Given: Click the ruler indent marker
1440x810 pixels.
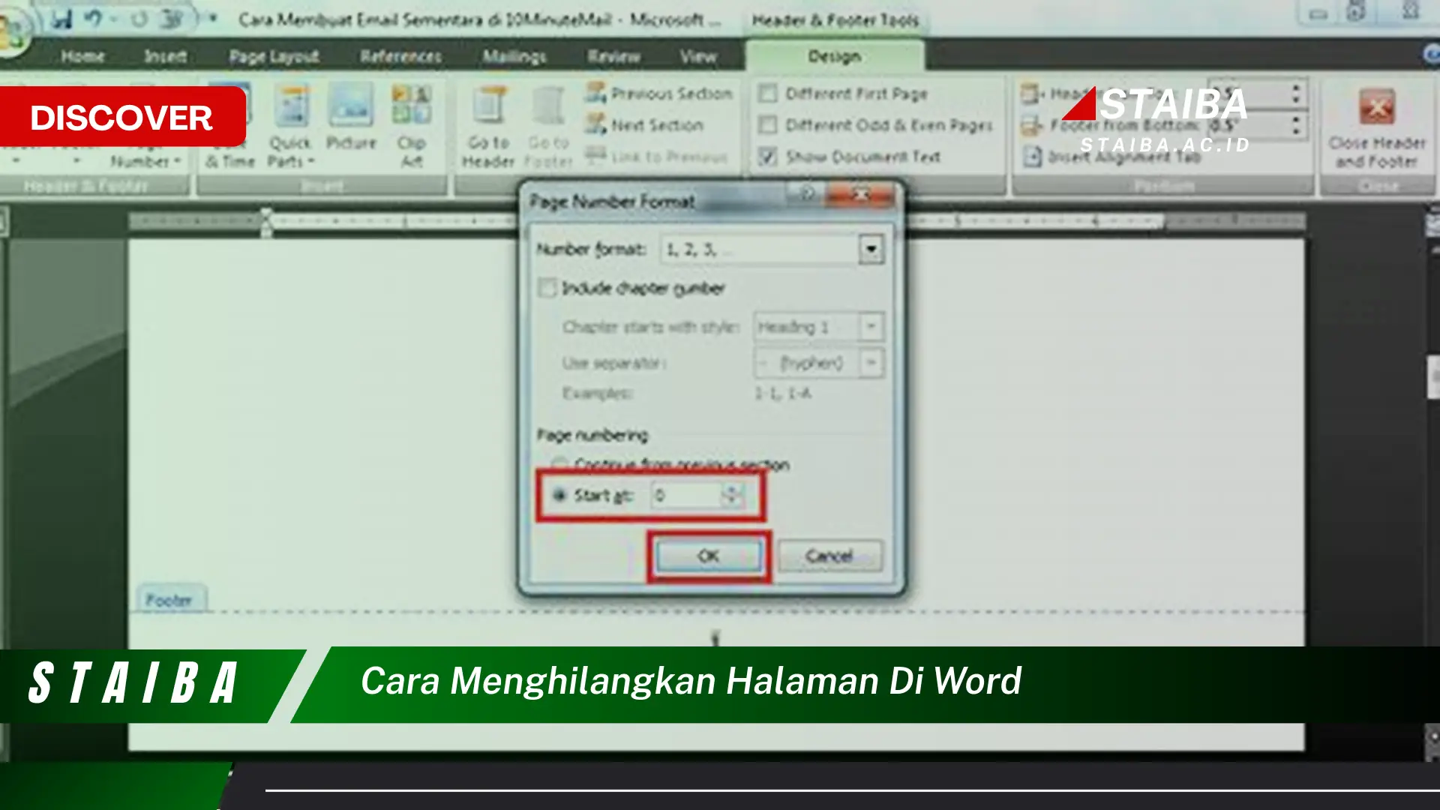Looking at the screenshot, I should coord(265,223).
